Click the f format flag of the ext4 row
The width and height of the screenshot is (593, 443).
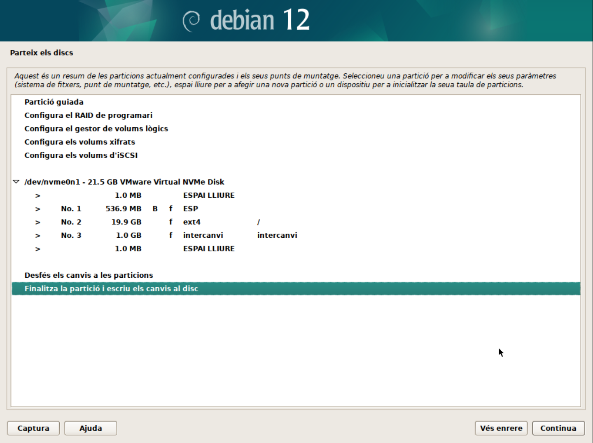pos(170,222)
